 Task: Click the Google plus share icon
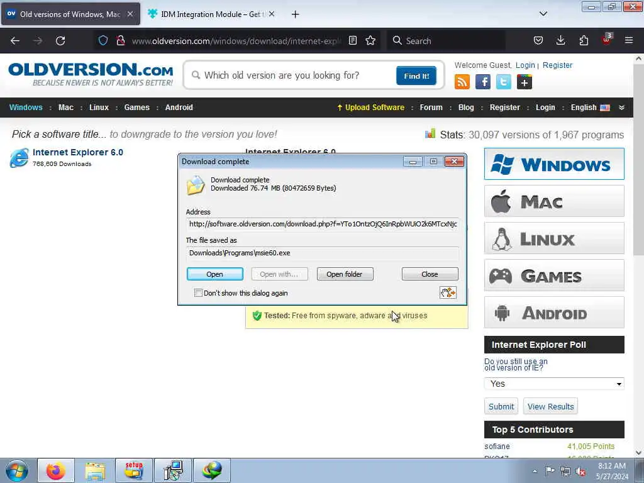525,82
